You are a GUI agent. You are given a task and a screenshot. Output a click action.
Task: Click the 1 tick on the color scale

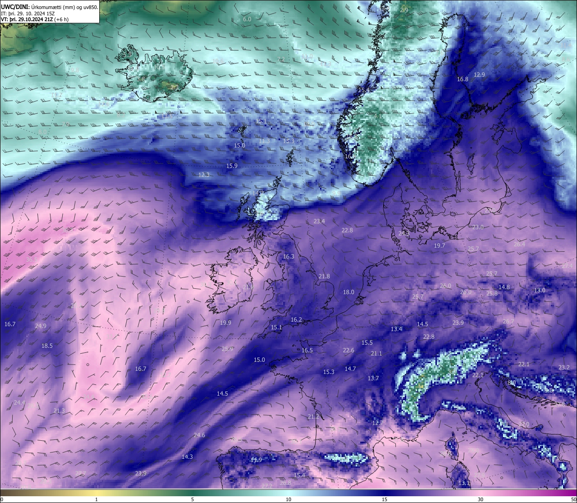point(96,499)
